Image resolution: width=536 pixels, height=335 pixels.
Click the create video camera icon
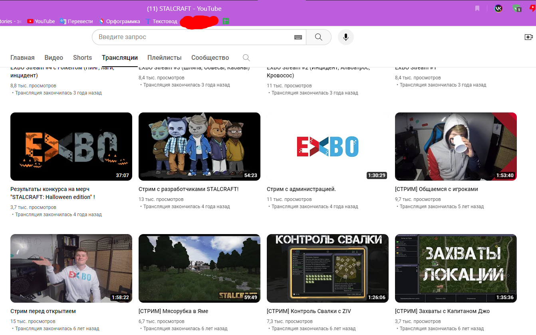[529, 37]
